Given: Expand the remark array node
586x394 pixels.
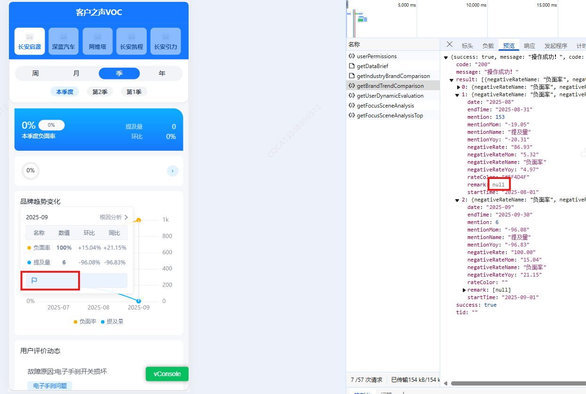Looking at the screenshot, I should (465, 290).
